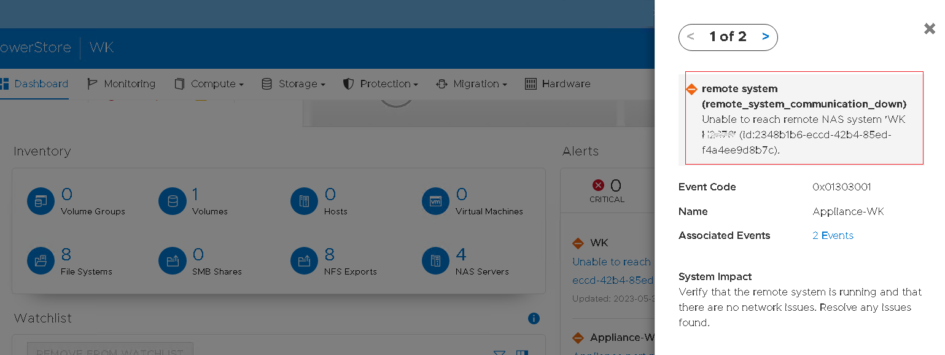Viewport: 945px width, 355px height.
Task: Click the WK alert orange severity icon
Action: [578, 243]
